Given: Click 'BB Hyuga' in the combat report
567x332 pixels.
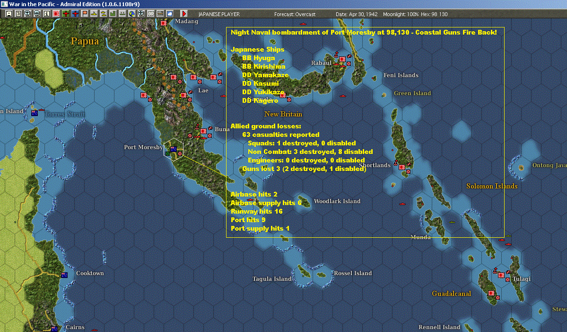Looking at the screenshot, I should coord(259,58).
